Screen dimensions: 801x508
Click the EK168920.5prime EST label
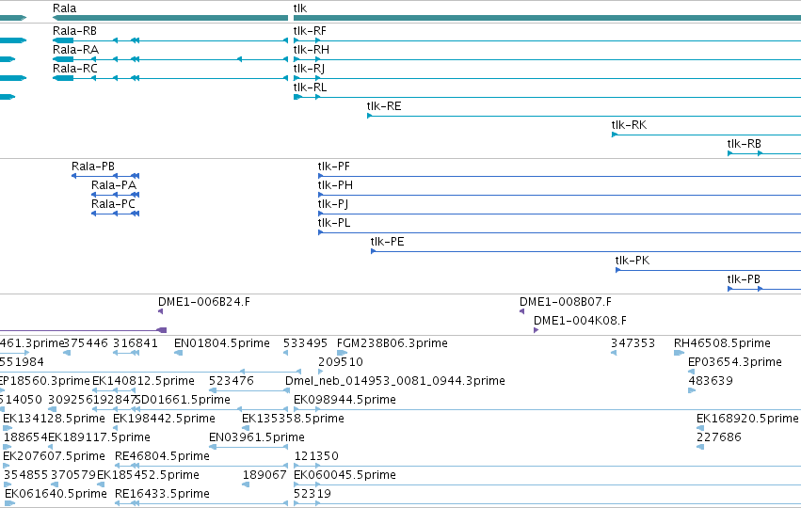pyautogui.click(x=747, y=419)
